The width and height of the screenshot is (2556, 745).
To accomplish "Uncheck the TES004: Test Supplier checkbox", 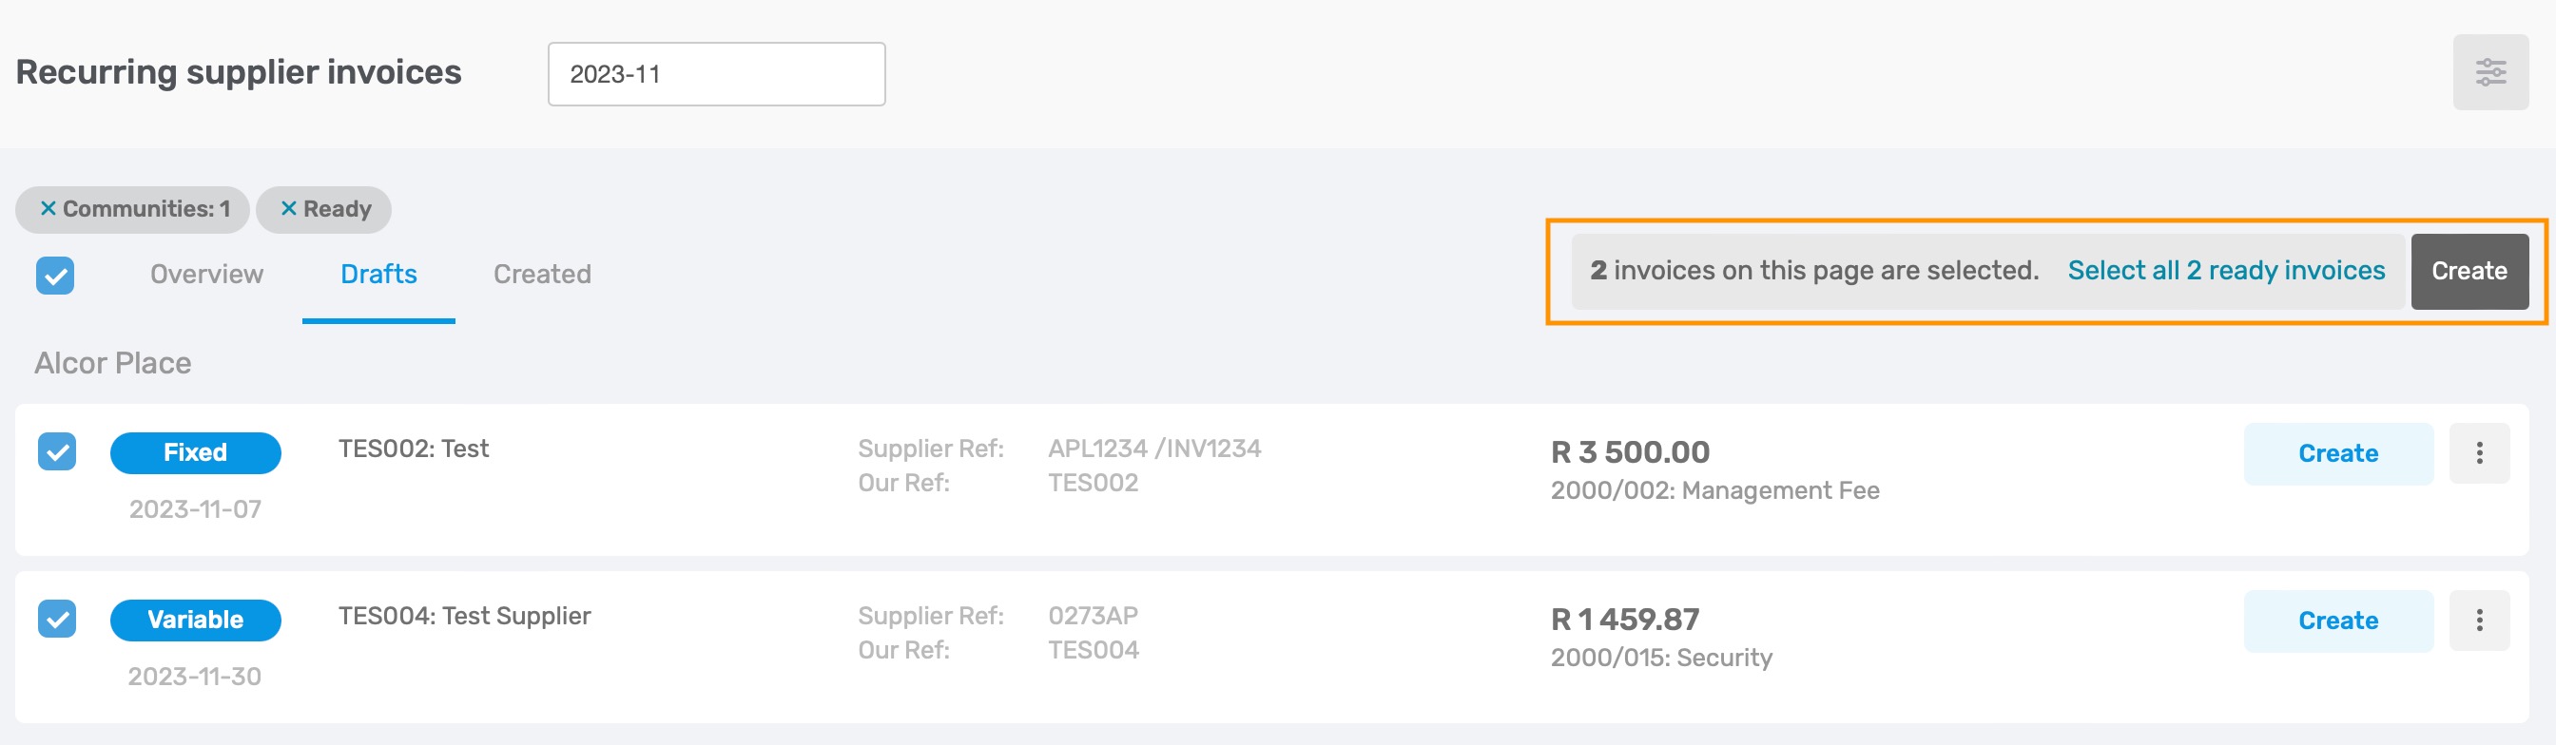I will click(56, 619).
